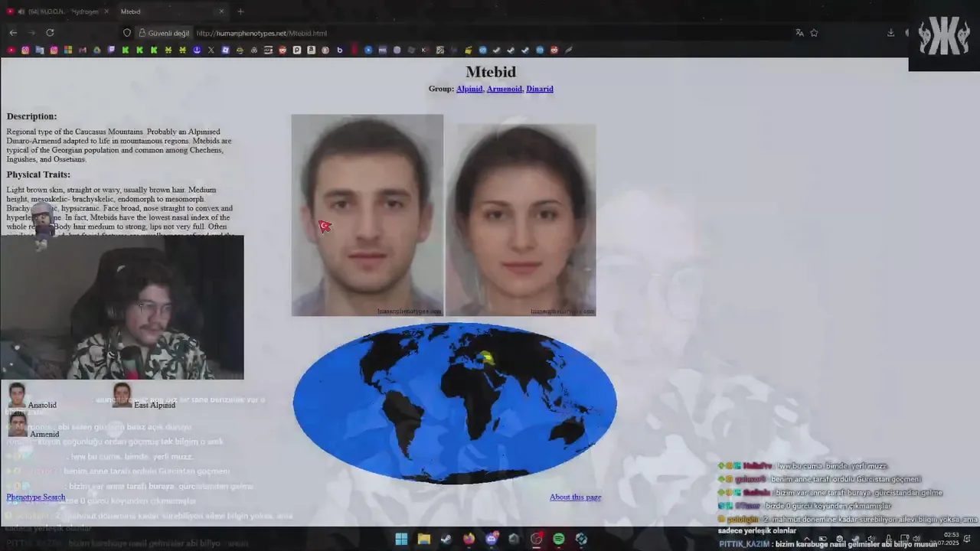Follow the Armenoid group link
The width and height of the screenshot is (980, 551).
pyautogui.click(x=505, y=89)
